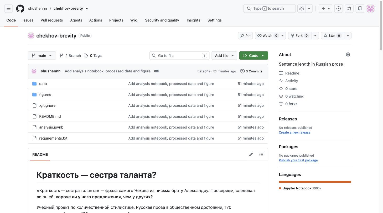This screenshot has height=213, width=383.
Task: Open README.md file
Action: (x=50, y=116)
